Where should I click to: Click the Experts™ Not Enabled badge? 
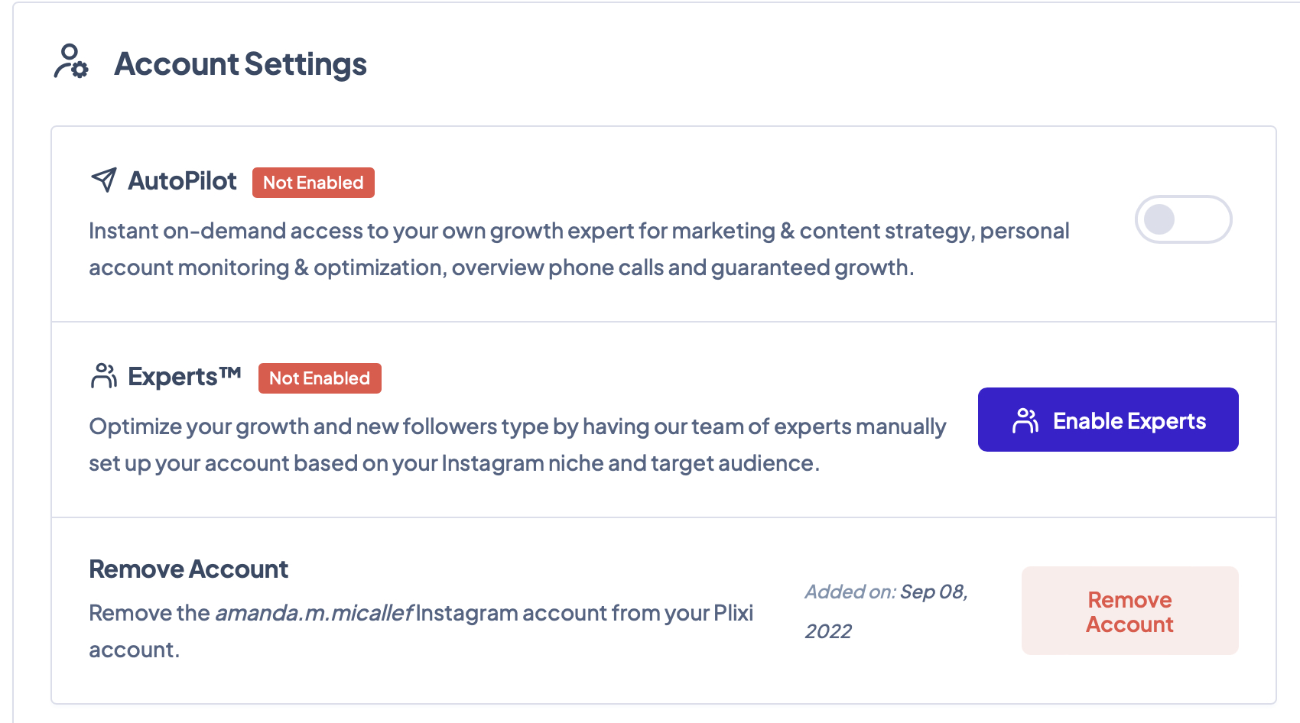point(320,378)
